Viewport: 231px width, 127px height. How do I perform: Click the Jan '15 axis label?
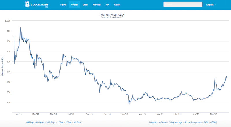(x=125, y=114)
